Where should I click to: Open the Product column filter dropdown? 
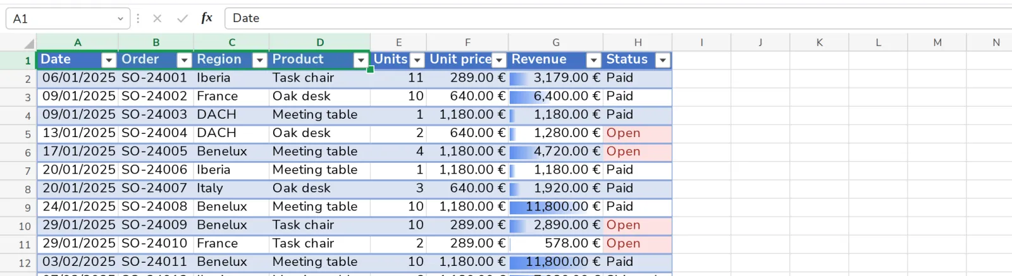(x=361, y=60)
